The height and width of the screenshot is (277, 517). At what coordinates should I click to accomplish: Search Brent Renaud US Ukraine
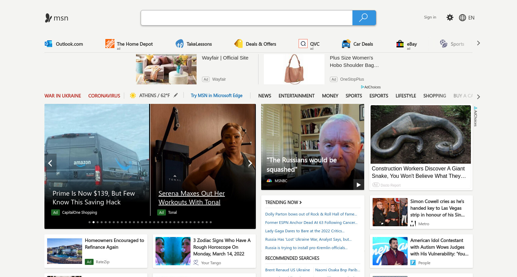pyautogui.click(x=287, y=270)
